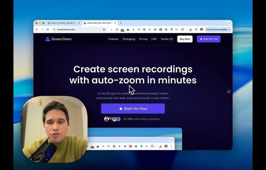Switch to the Discover Weekly Spotify tab
The height and width of the screenshot is (170, 266).
coord(64,23)
